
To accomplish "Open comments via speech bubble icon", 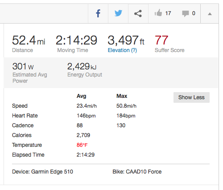I will tap(186, 14).
